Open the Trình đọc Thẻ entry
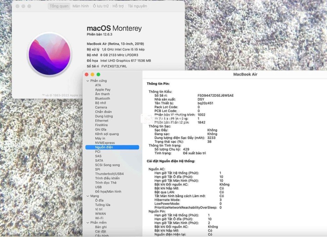Viewport: 327px width, 237px height. tap(106, 183)
